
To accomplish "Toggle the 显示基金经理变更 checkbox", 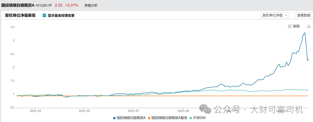I will click(x=44, y=15).
